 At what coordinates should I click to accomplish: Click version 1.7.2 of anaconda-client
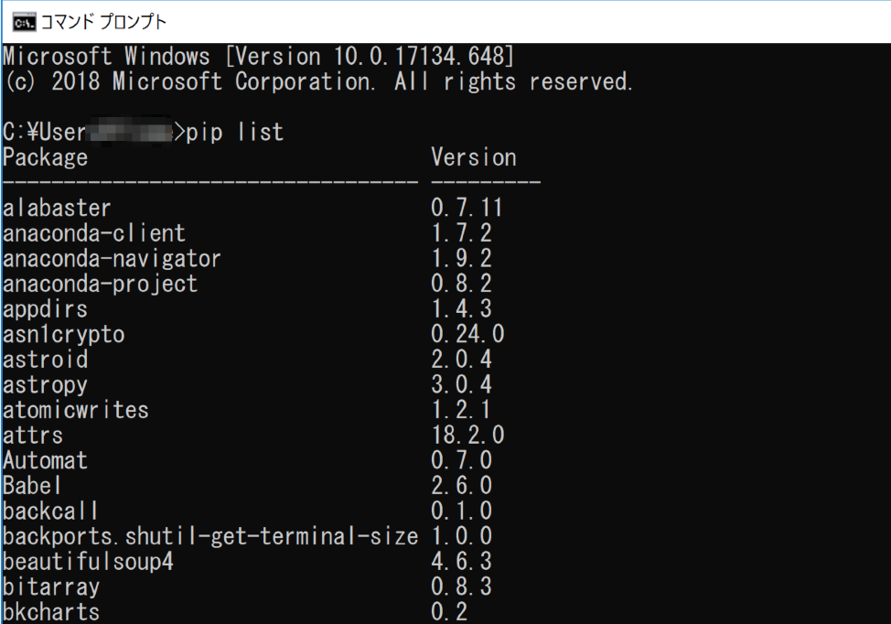(x=461, y=233)
